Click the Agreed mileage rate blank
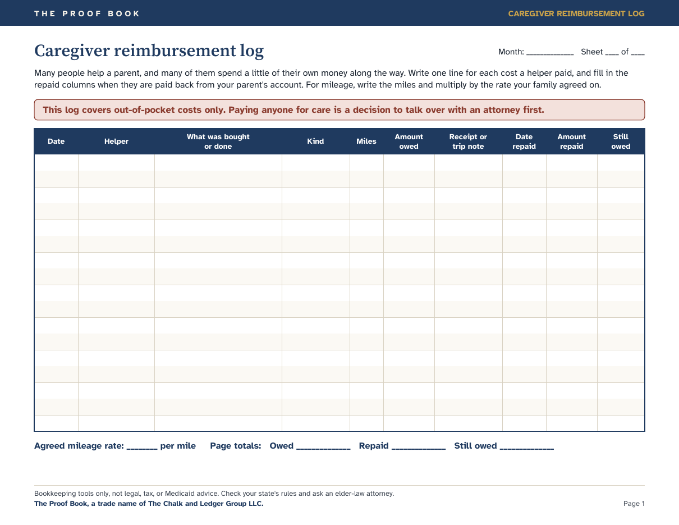 click(142, 447)
